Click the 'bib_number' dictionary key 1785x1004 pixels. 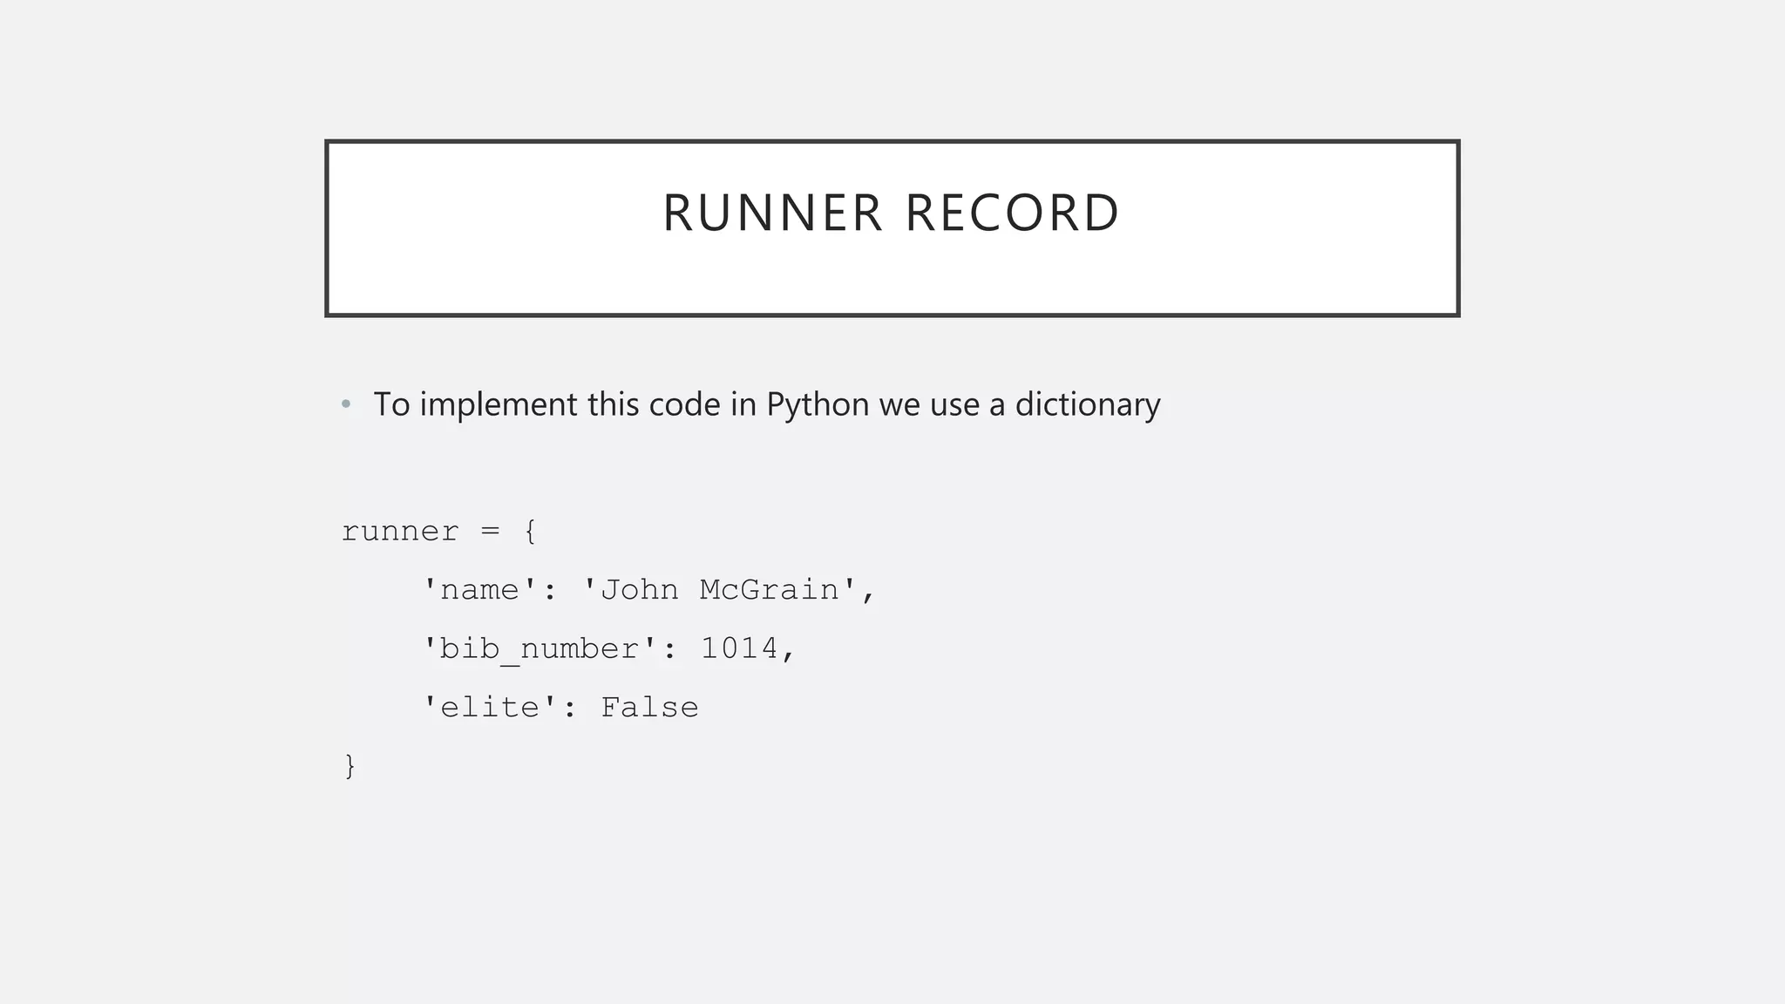pyautogui.click(x=540, y=649)
